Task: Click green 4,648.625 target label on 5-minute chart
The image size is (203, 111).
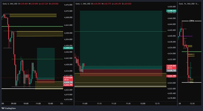Action: coord(68,48)
